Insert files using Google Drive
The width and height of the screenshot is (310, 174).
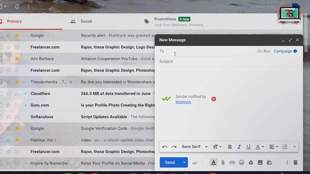tap(251, 162)
